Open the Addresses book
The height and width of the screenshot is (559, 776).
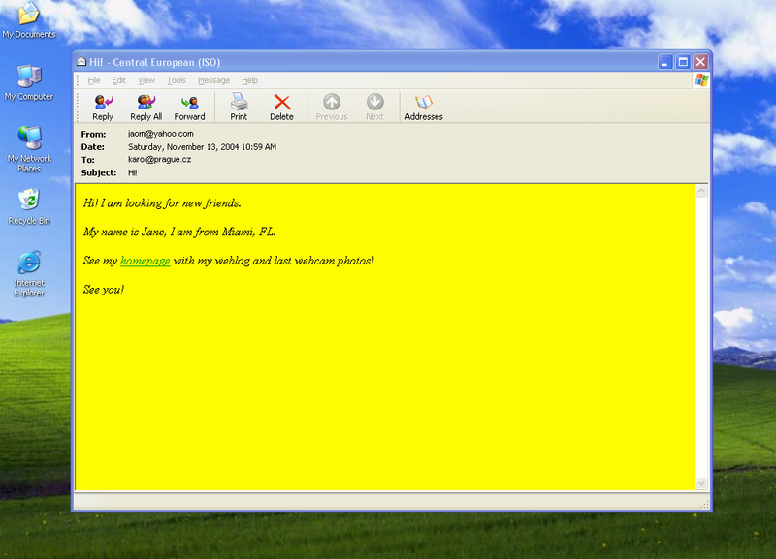pyautogui.click(x=424, y=108)
